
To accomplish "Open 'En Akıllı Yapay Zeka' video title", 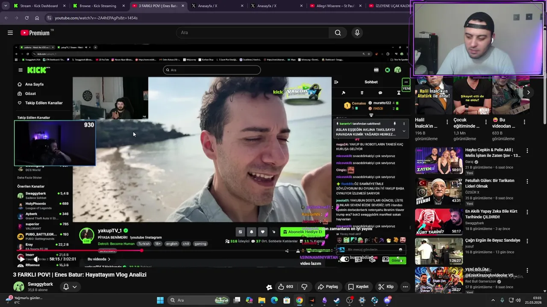I will tap(491, 214).
